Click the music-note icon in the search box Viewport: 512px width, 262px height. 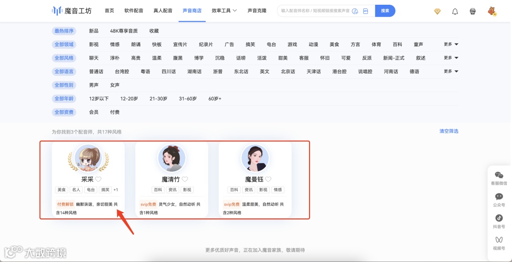point(355,11)
